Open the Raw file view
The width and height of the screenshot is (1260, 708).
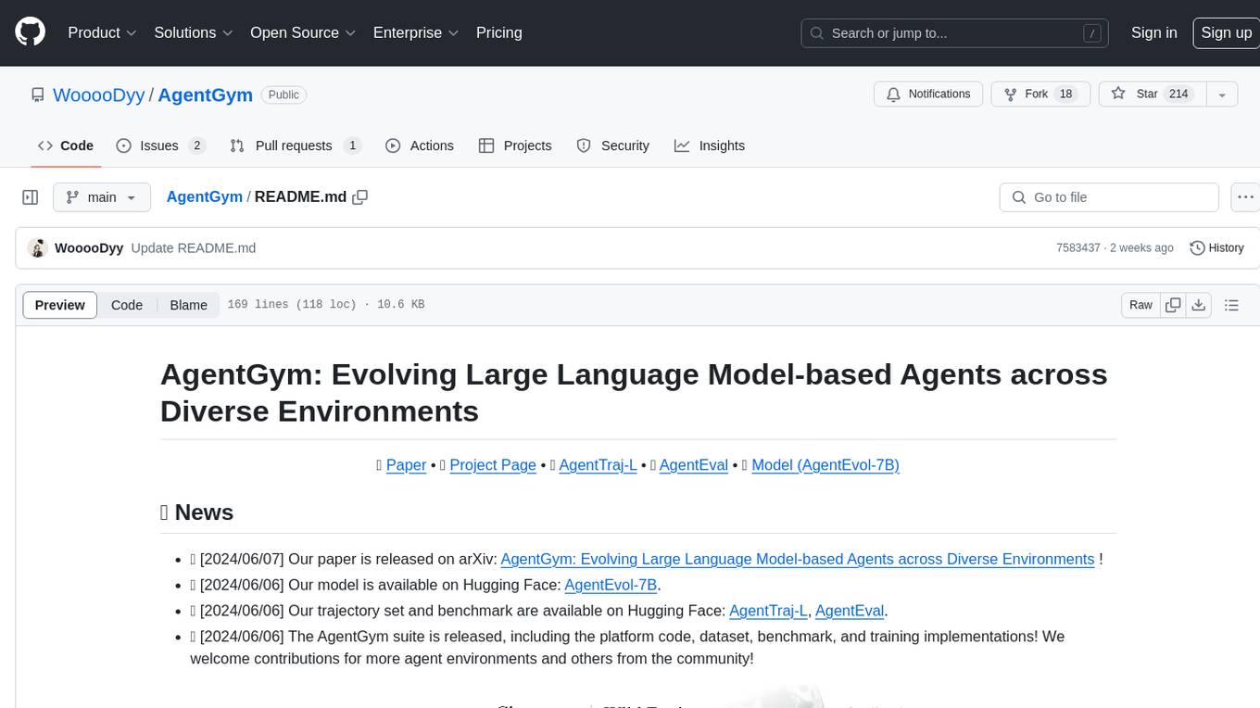coord(1141,305)
